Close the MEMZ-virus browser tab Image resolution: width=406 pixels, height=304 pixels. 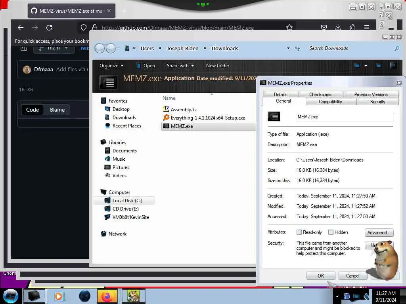point(109,11)
